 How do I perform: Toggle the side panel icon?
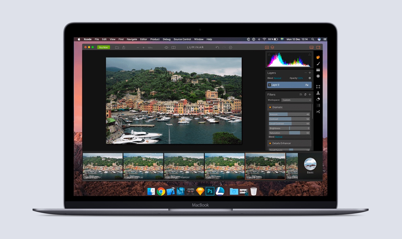point(318,47)
